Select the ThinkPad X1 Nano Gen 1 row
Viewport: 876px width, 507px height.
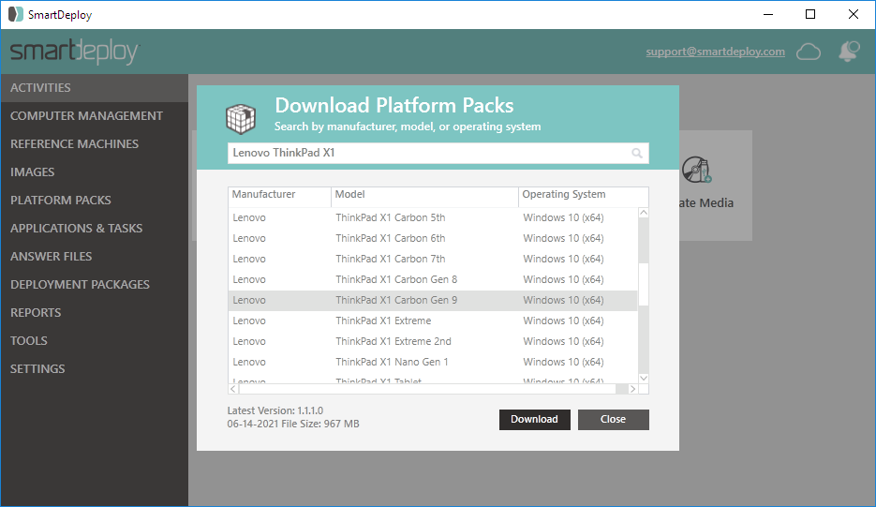(x=433, y=363)
